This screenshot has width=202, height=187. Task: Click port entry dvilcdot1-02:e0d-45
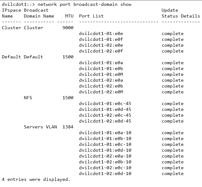click(x=105, y=121)
